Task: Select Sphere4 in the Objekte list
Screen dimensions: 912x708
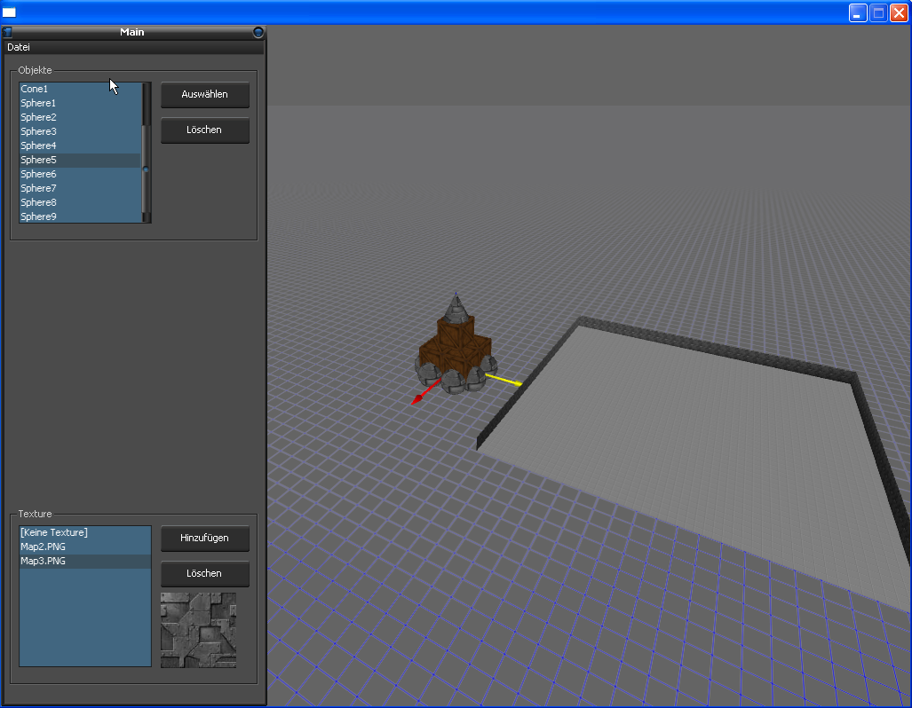Action: 80,146
